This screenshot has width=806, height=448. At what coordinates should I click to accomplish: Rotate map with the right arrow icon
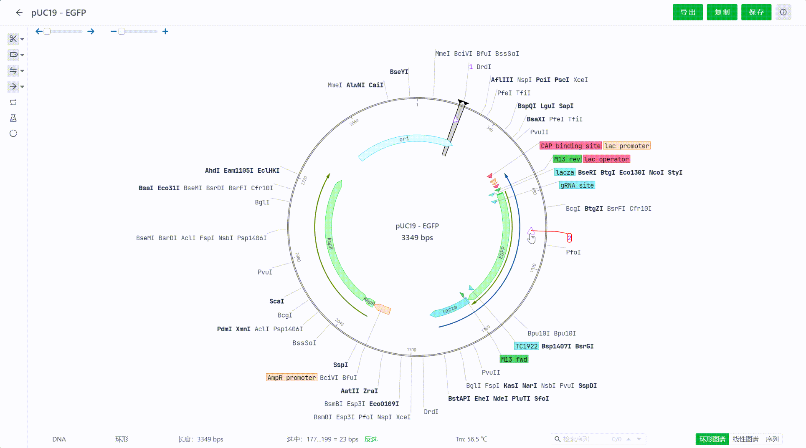click(91, 31)
